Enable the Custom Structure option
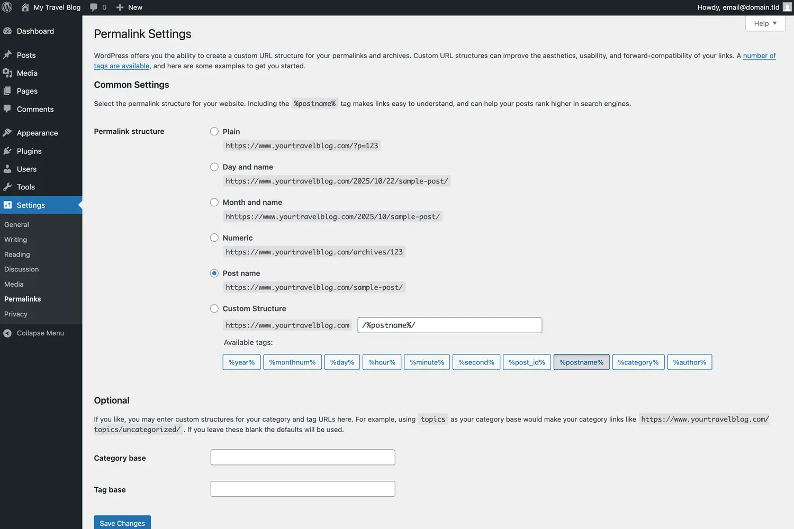Screen dimensions: 794x529 point(214,308)
